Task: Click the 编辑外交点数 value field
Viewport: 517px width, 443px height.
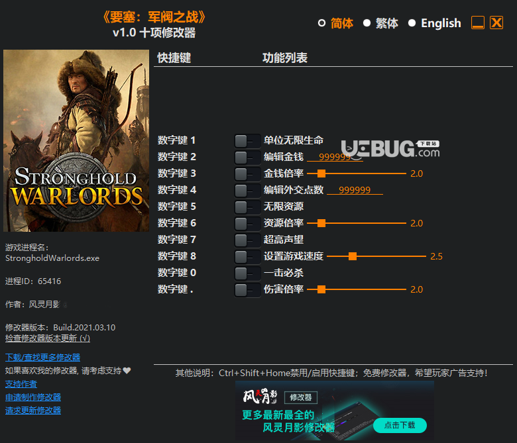Action: (355, 190)
